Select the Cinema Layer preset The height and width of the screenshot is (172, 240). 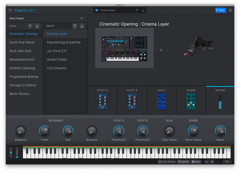coord(65,34)
